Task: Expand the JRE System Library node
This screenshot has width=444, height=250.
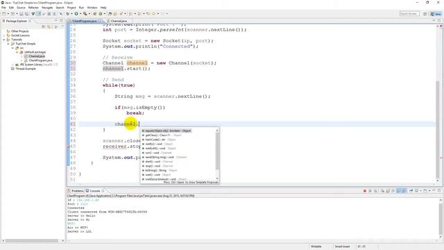Action: 12,65
